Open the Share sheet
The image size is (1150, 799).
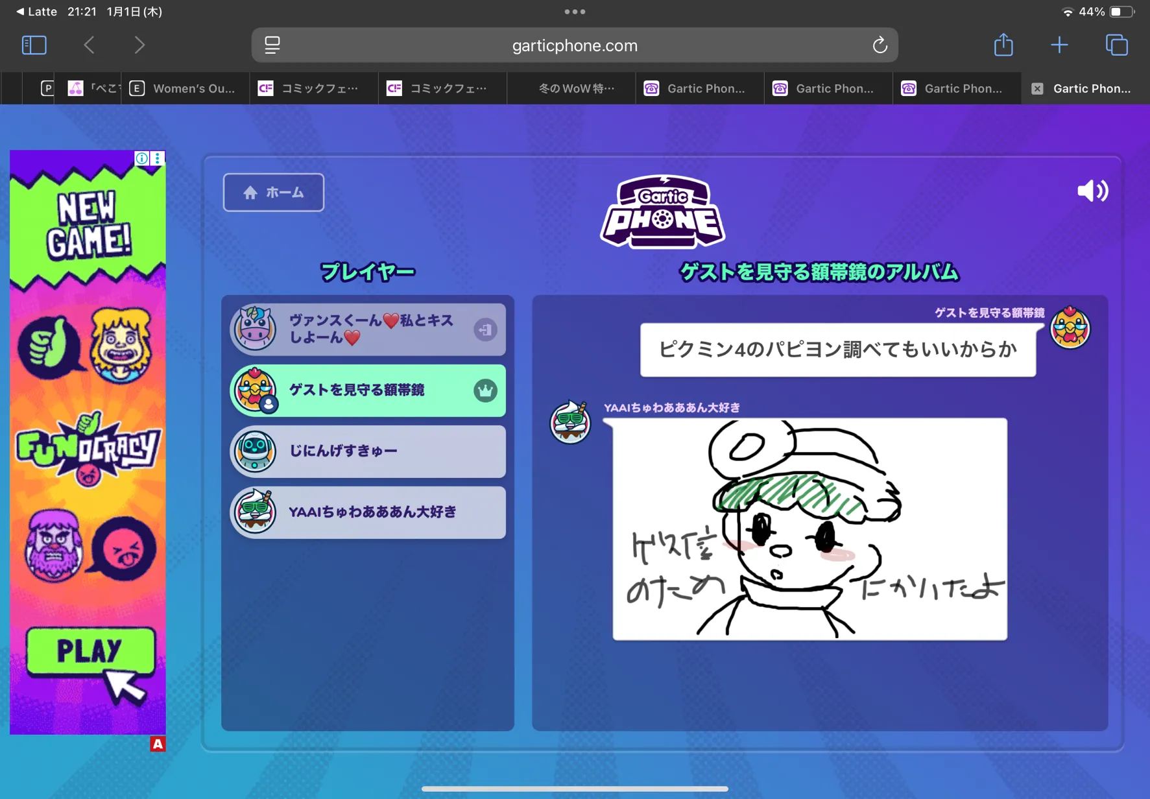(1003, 45)
